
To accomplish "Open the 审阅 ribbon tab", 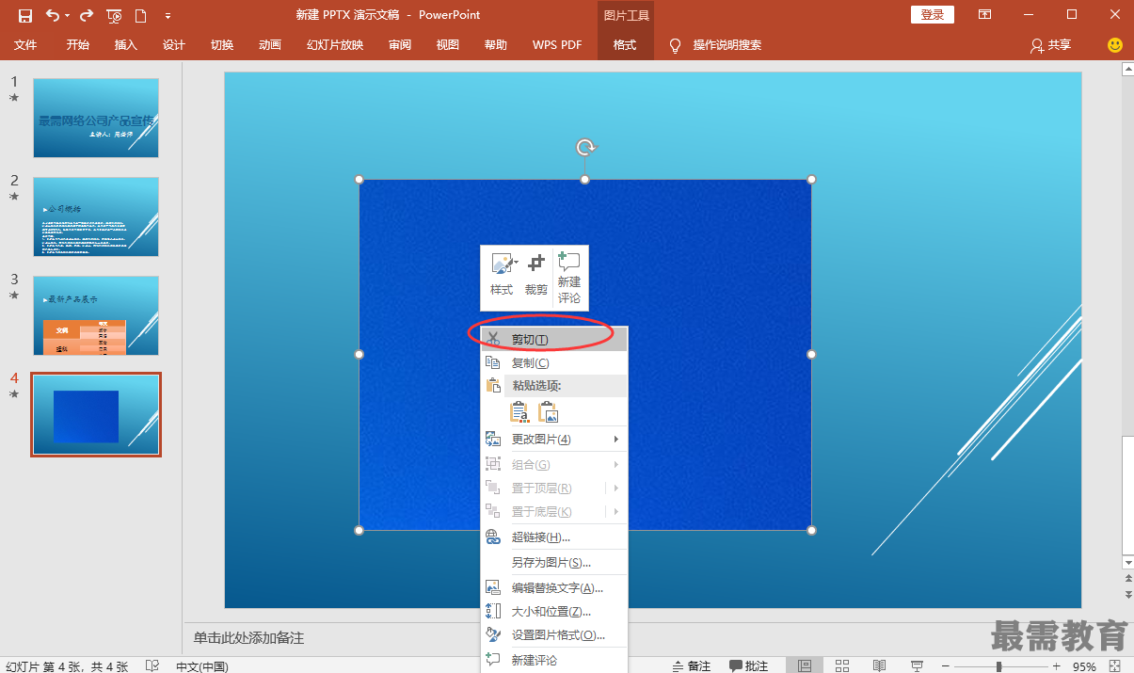I will click(x=400, y=45).
